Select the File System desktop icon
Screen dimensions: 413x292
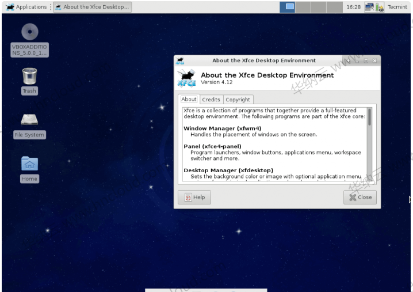29,126
